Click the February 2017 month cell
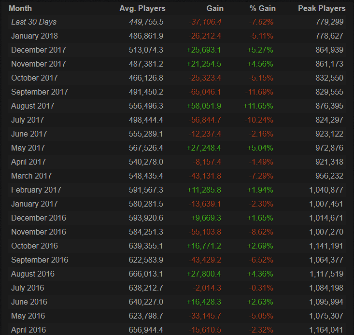 (x=36, y=190)
